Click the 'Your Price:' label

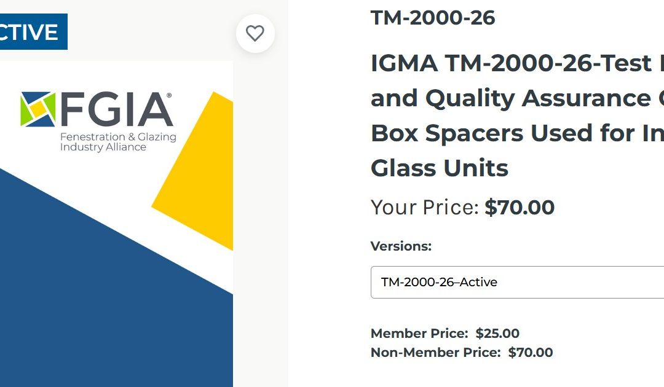tap(424, 208)
